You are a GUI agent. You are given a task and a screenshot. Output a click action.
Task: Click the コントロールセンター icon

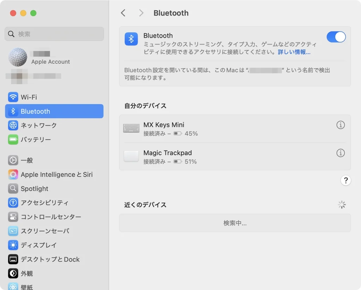click(x=13, y=217)
